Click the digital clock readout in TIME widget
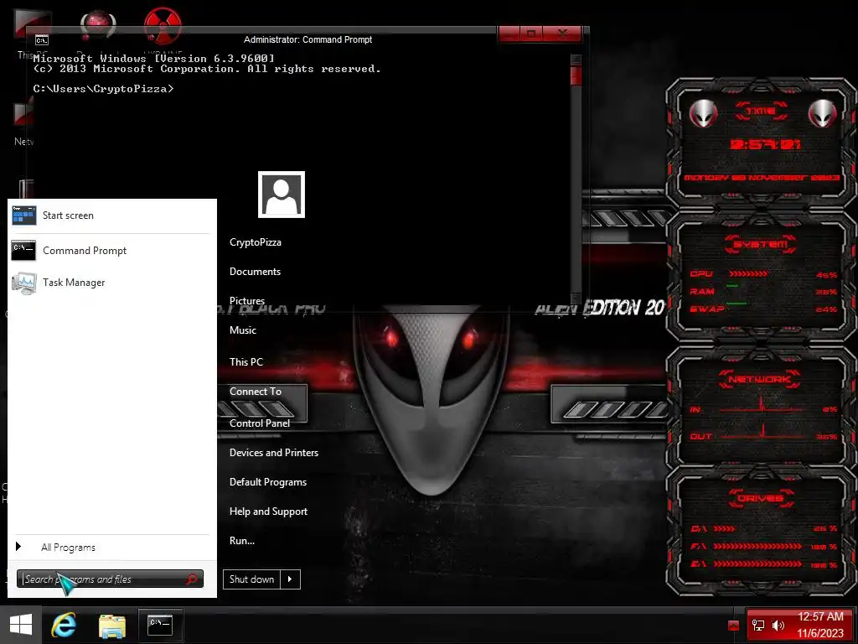 pyautogui.click(x=766, y=144)
